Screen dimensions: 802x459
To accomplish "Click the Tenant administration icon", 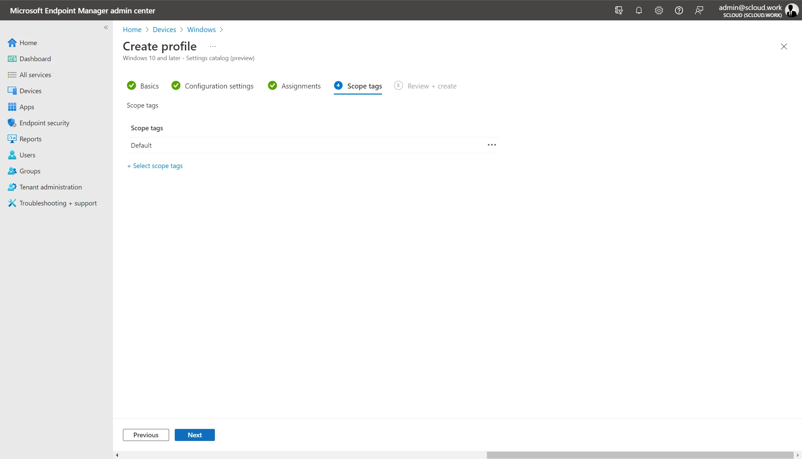I will point(12,187).
